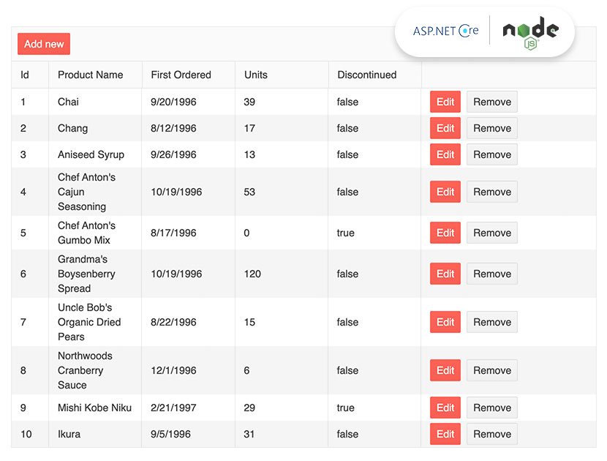Click the Add new button

(x=43, y=44)
